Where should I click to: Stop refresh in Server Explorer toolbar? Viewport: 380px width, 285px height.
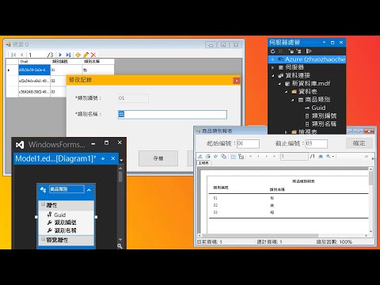281,51
